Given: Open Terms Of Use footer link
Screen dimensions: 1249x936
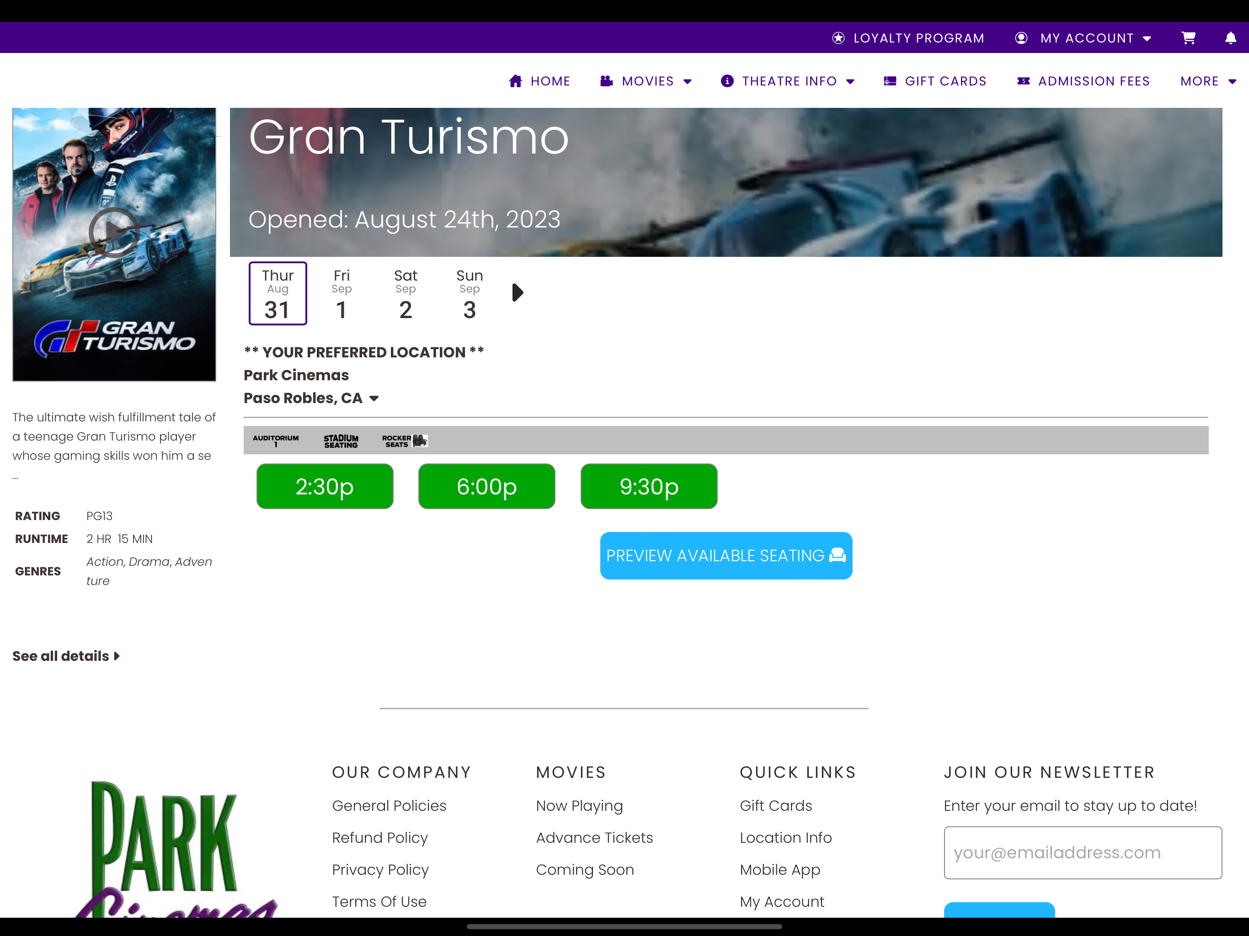Looking at the screenshot, I should (379, 902).
